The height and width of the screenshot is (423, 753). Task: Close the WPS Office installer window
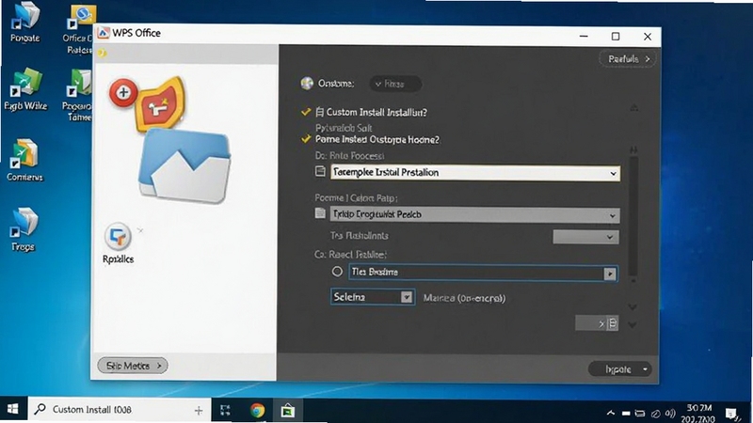click(x=648, y=37)
